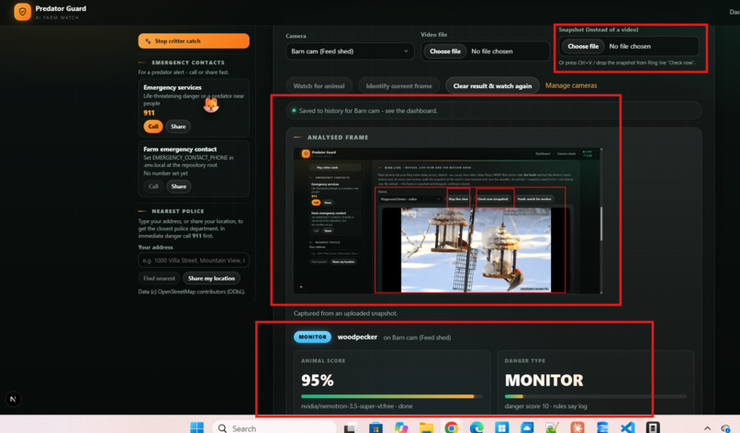Open File Explorer from the taskbar

[x=426, y=427]
